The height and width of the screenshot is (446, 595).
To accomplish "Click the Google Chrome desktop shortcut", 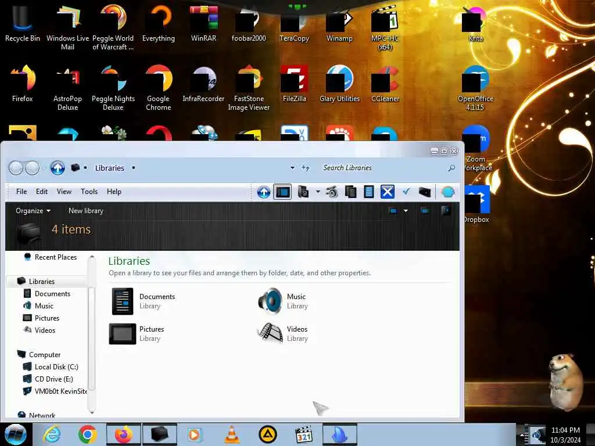I will pyautogui.click(x=158, y=88).
